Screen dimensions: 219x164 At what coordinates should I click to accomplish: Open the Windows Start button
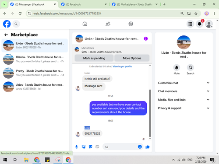5,160
